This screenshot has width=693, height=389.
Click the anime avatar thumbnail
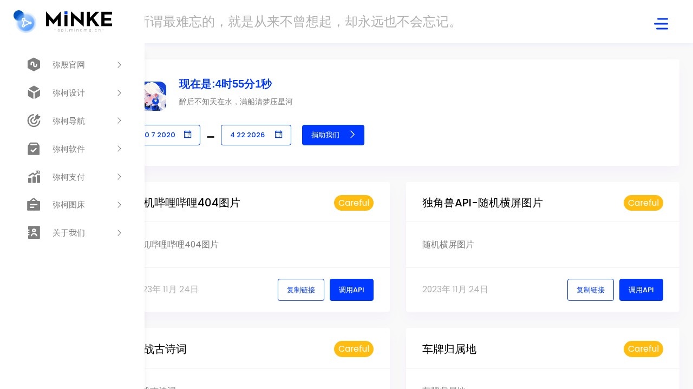155,96
